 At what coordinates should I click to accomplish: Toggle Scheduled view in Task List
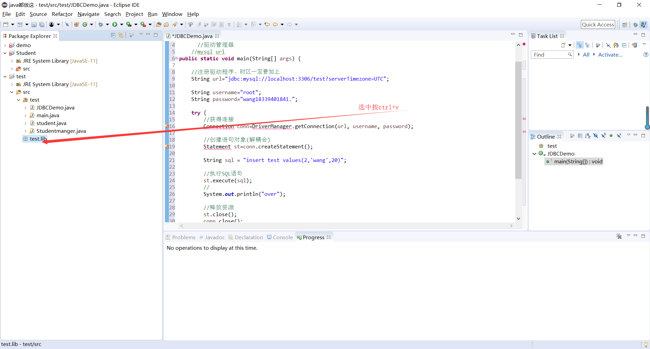[587, 45]
